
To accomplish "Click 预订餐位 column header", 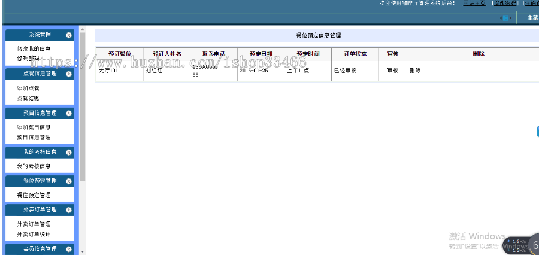I will coord(119,54).
